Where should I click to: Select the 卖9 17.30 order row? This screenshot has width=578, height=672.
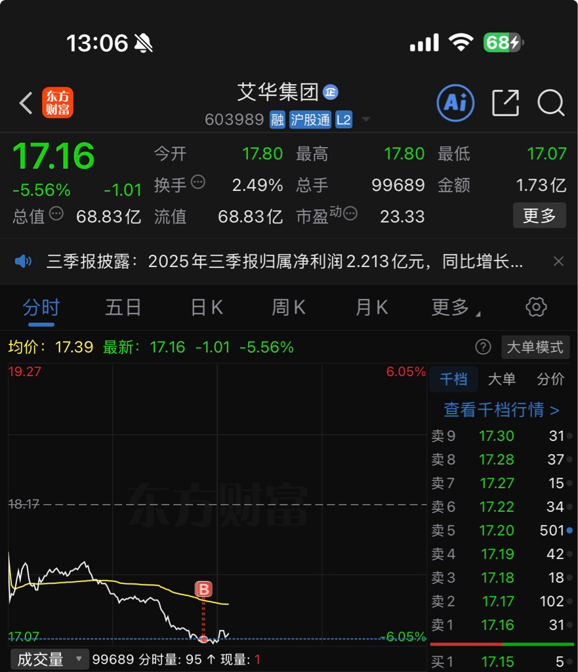point(502,436)
